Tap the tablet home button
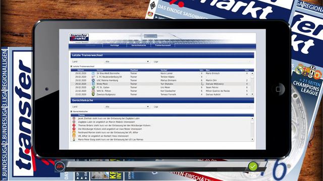 click(x=278, y=89)
